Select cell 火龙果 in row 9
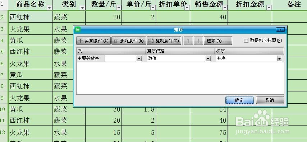The height and width of the screenshot is (142, 307). pyautogui.click(x=30, y=98)
